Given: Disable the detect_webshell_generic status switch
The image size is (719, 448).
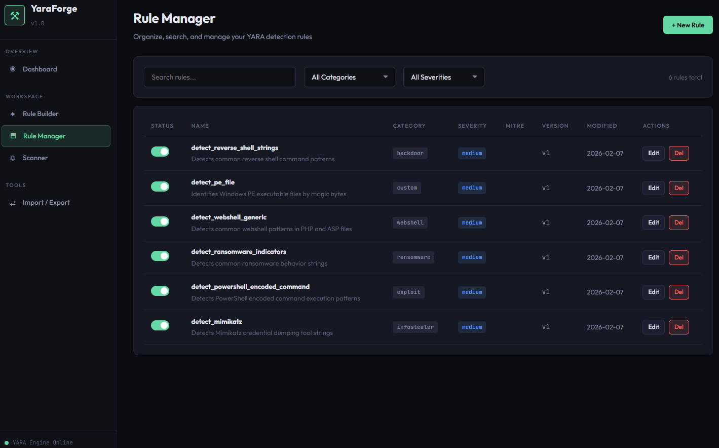Looking at the screenshot, I should [160, 221].
